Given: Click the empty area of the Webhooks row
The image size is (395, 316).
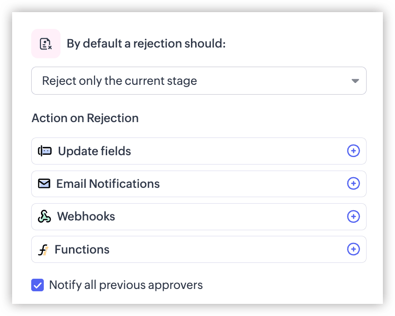Looking at the screenshot, I should [x=231, y=217].
